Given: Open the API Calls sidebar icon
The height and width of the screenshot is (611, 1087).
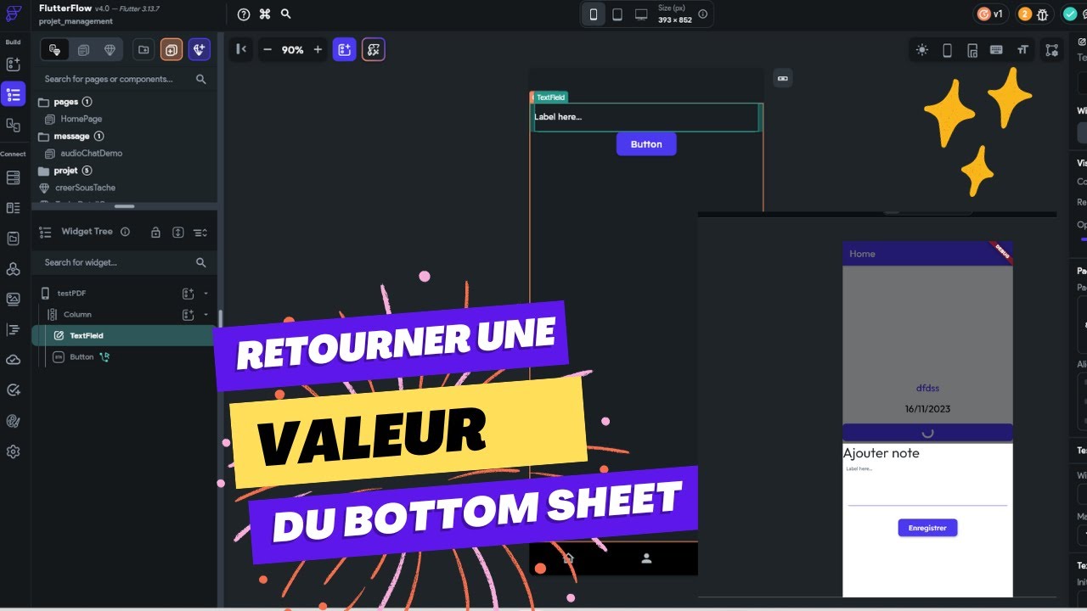Looking at the screenshot, I should coord(13,269).
